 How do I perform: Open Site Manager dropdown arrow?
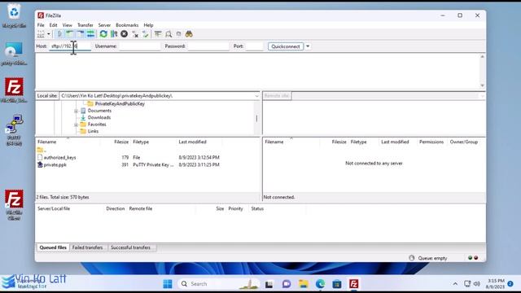(x=49, y=34)
